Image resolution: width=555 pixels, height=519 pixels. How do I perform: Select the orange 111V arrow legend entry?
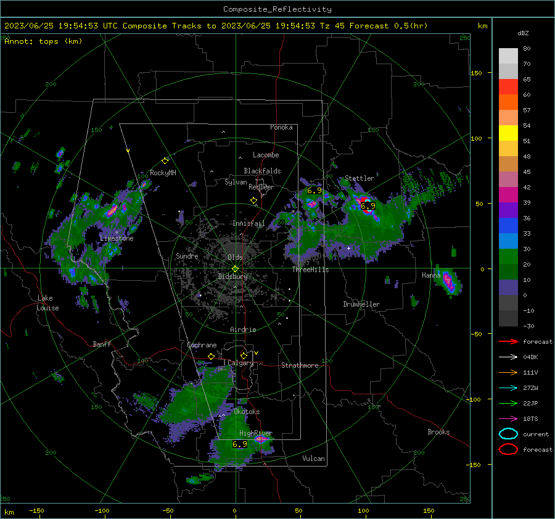point(508,372)
